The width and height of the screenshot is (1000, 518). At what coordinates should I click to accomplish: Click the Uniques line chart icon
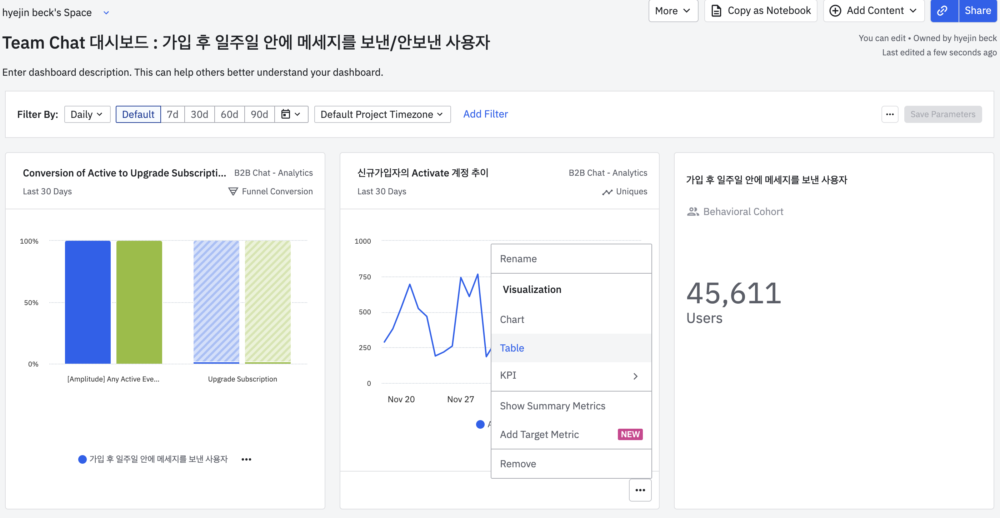(607, 192)
